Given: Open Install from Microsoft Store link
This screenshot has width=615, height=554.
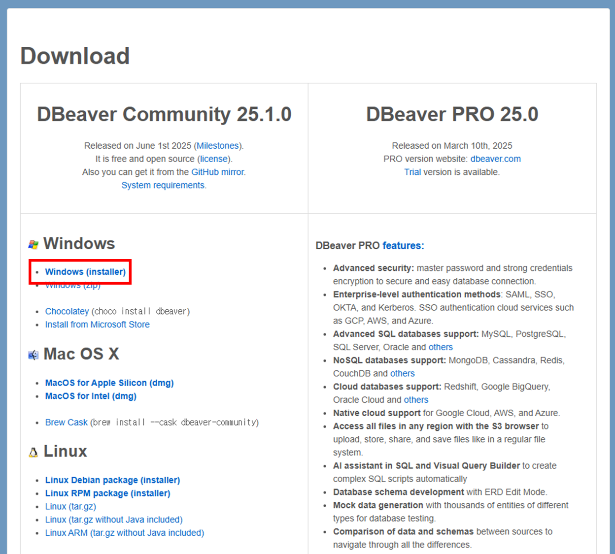Looking at the screenshot, I should (98, 325).
